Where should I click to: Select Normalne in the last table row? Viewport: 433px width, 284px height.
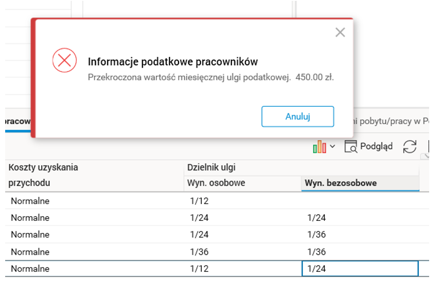(30, 269)
